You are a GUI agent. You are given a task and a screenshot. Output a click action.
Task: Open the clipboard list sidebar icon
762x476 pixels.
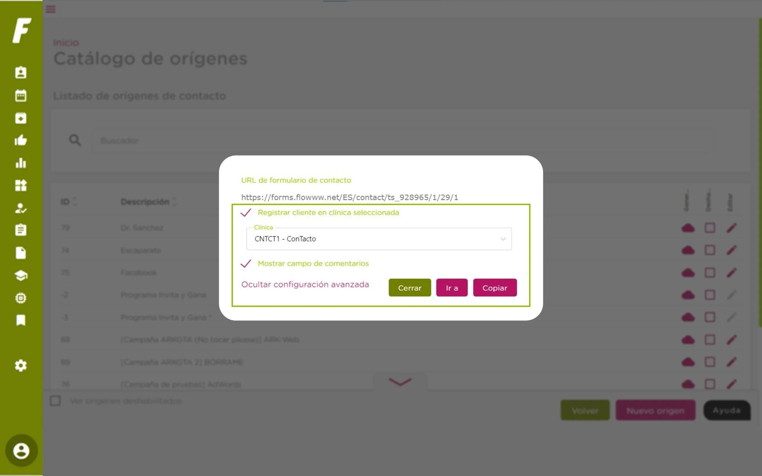click(21, 230)
